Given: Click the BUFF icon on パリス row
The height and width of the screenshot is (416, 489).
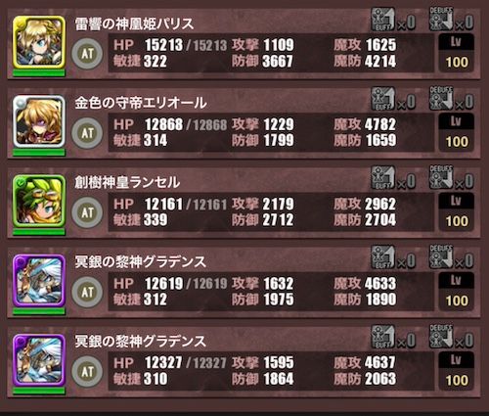Looking at the screenshot, I should coord(383,20).
